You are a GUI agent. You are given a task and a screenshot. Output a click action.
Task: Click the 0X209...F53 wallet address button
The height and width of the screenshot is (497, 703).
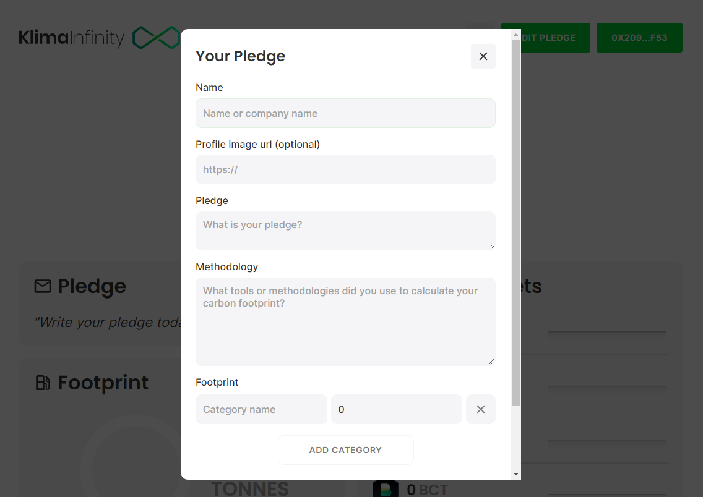coord(639,38)
